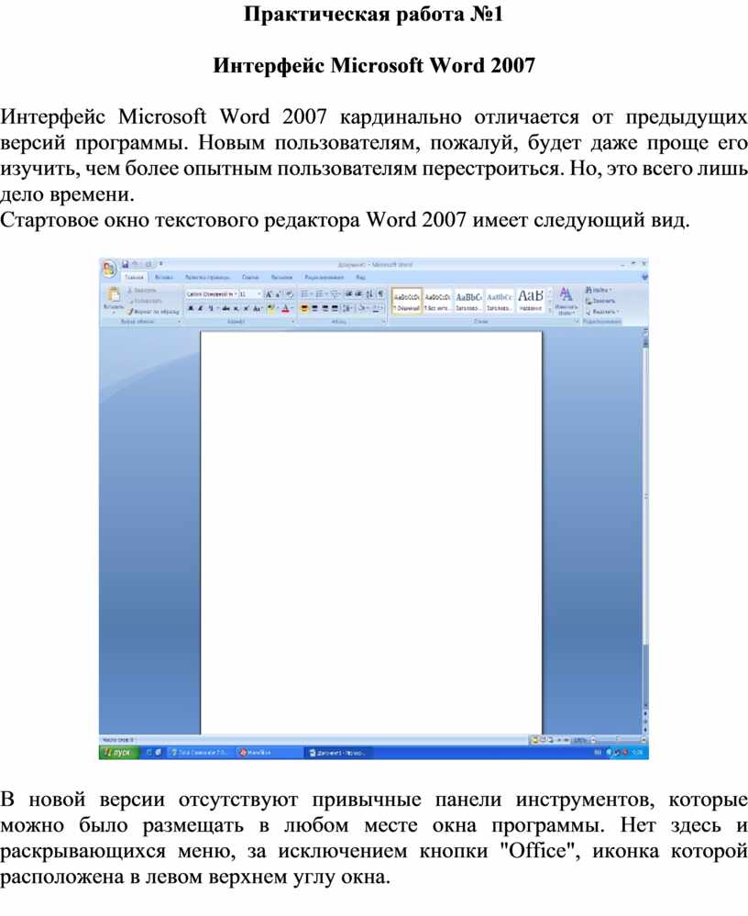Click the red font color button

(285, 308)
